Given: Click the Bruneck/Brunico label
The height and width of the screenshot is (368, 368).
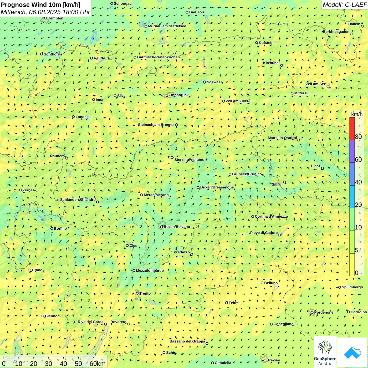Looking at the screenshot, I should [247, 174].
